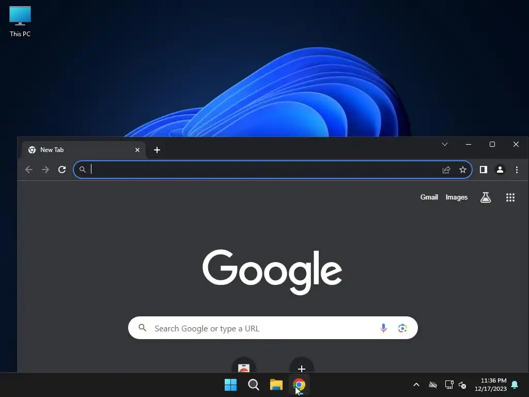
Task: Start voice search with the microphone
Action: coord(383,328)
